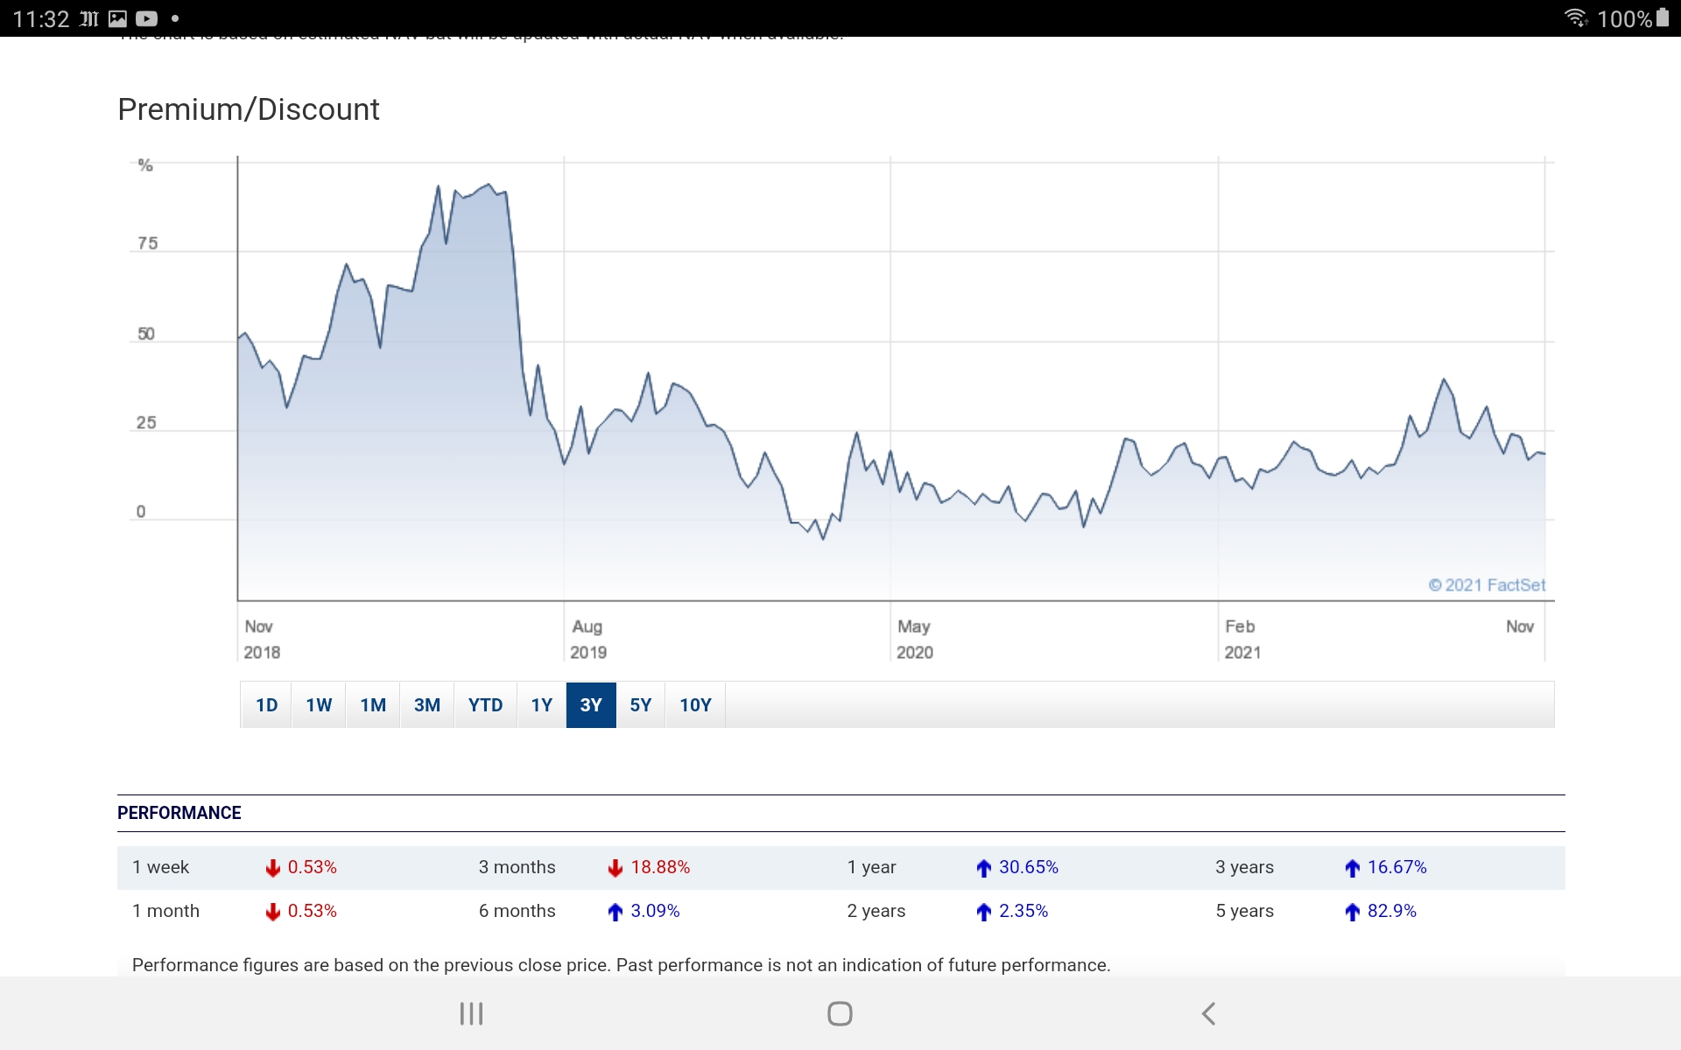
Task: Select the active 3Y range tab
Action: tap(591, 705)
